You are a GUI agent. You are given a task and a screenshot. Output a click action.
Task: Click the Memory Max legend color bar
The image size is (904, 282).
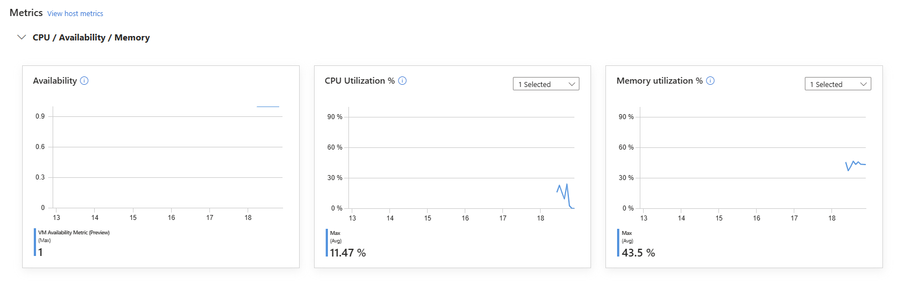[x=618, y=243]
